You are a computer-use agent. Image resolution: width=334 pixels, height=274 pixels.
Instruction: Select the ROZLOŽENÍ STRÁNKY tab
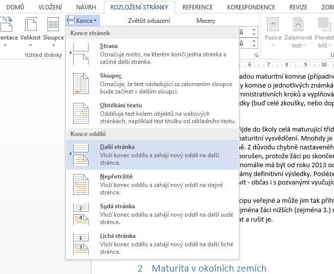coord(140,7)
